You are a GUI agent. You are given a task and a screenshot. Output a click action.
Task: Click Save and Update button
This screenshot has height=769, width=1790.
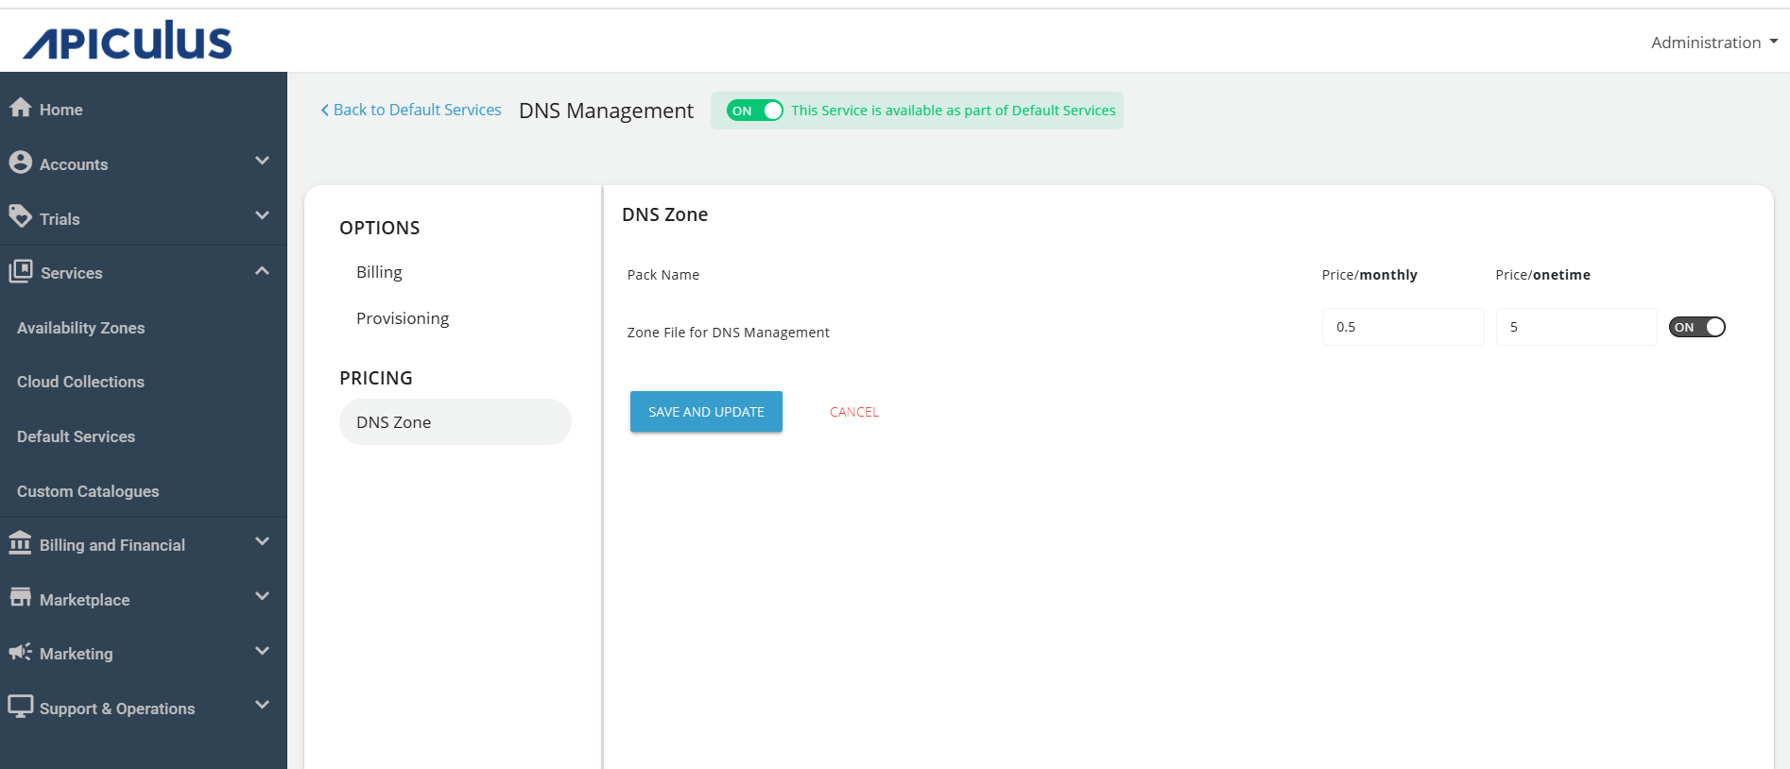[x=706, y=412]
